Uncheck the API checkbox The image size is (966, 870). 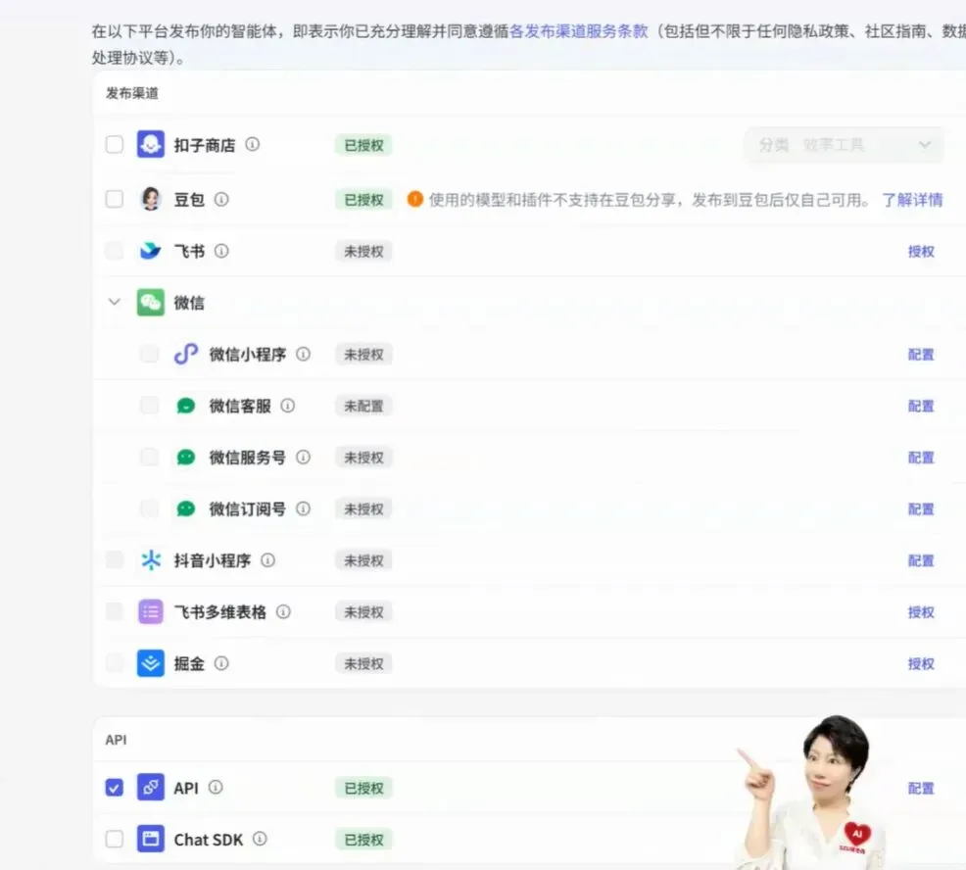click(x=115, y=788)
